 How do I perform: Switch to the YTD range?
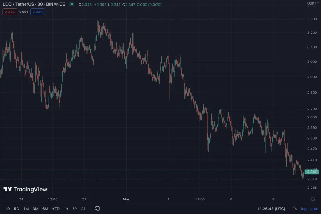(56, 209)
